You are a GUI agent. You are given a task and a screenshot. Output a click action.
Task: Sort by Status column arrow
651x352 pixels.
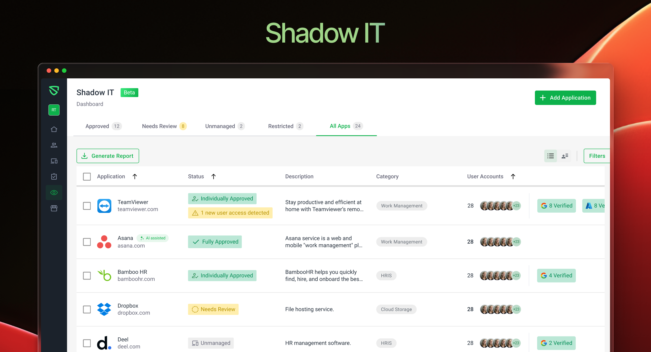click(x=213, y=177)
